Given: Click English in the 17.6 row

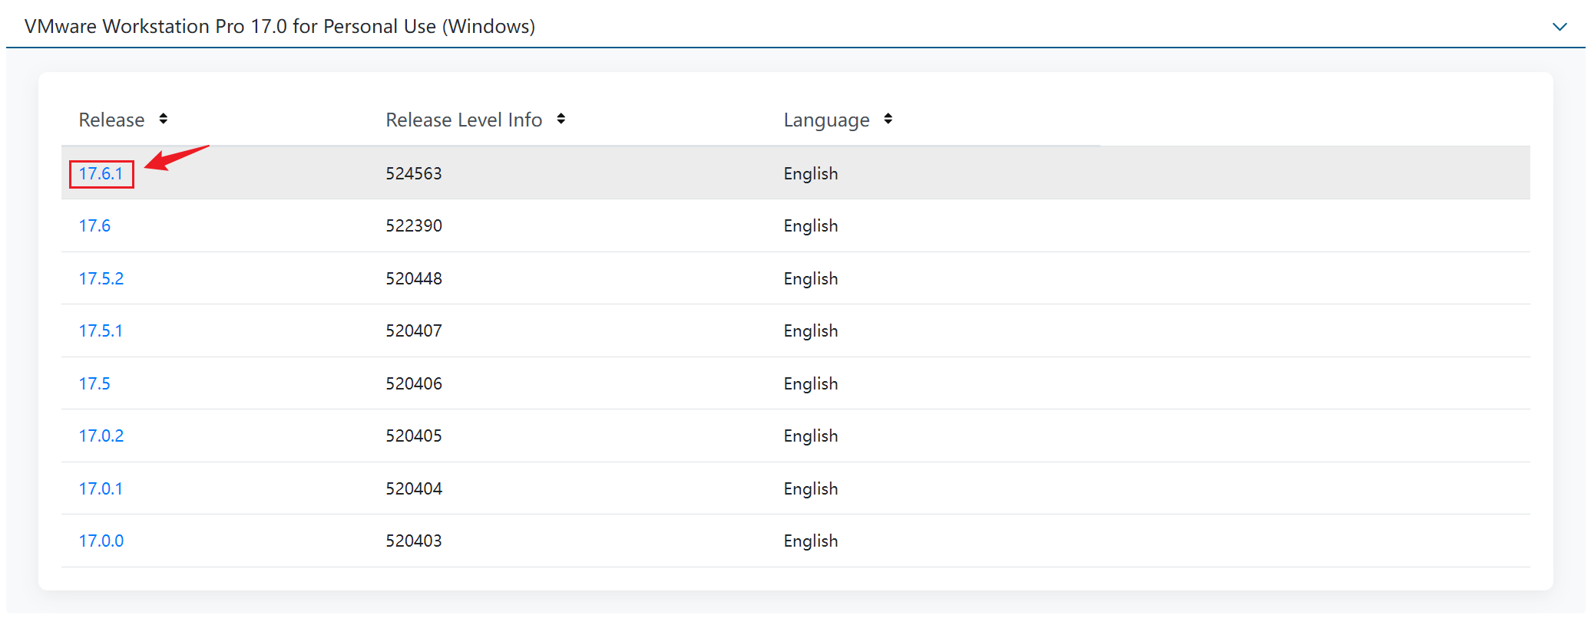Looking at the screenshot, I should 811,227.
